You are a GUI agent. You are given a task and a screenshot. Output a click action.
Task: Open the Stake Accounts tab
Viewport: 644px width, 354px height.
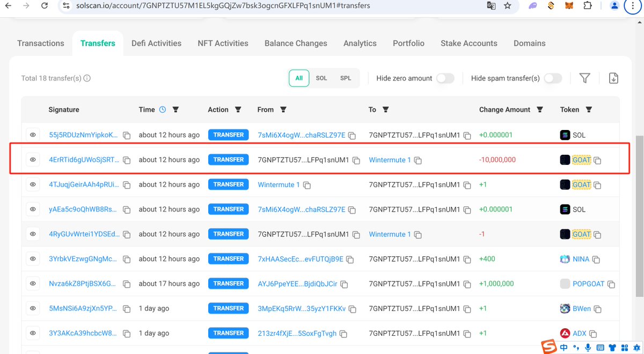(x=469, y=44)
